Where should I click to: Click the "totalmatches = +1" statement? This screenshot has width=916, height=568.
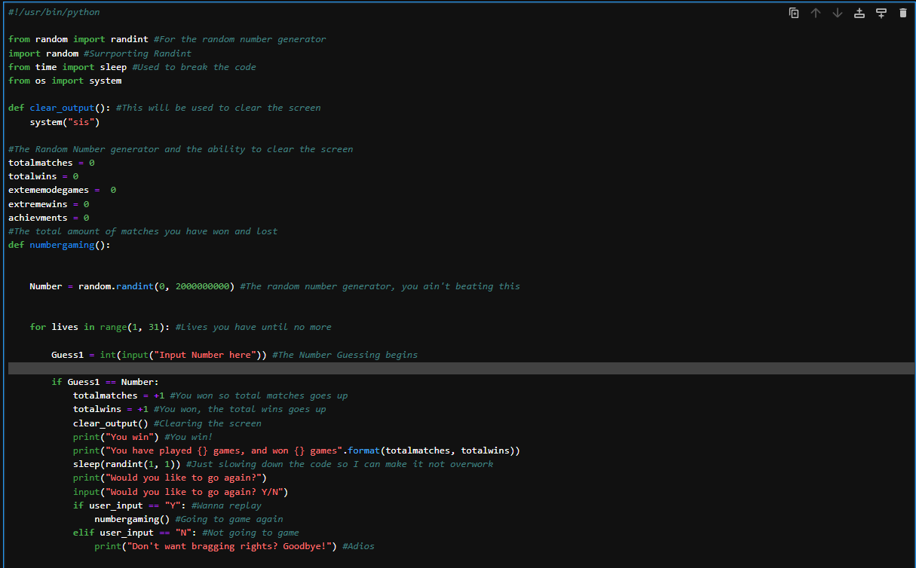pyautogui.click(x=119, y=395)
